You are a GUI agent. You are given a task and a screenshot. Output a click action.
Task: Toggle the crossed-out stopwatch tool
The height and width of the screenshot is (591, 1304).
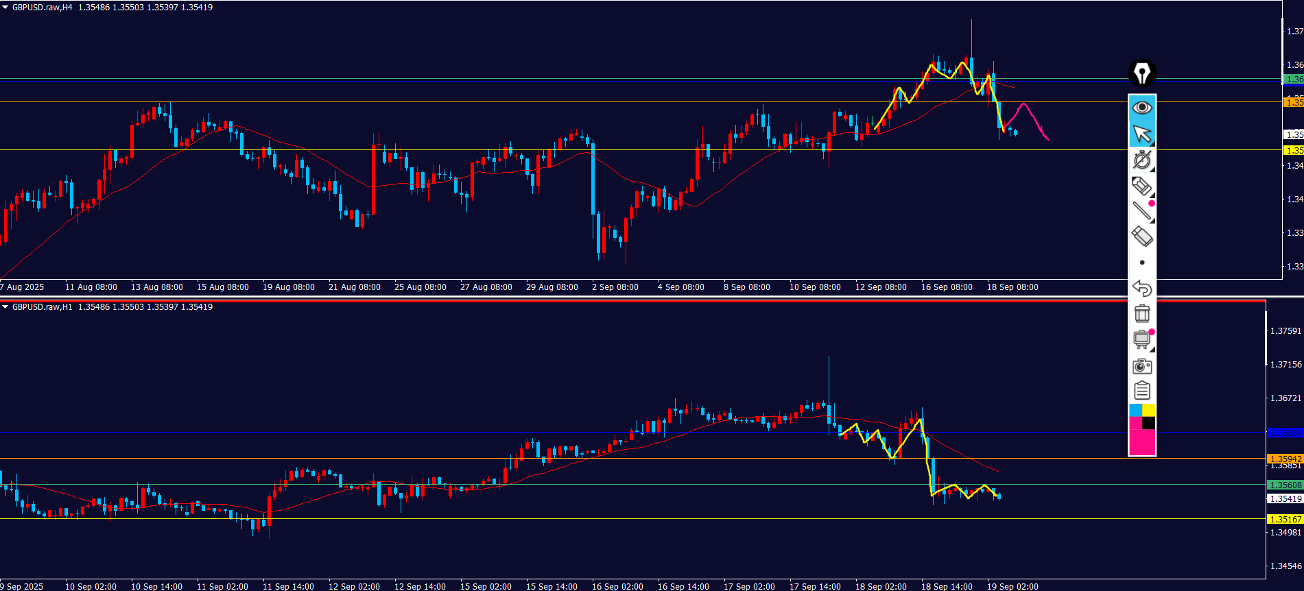tap(1142, 160)
